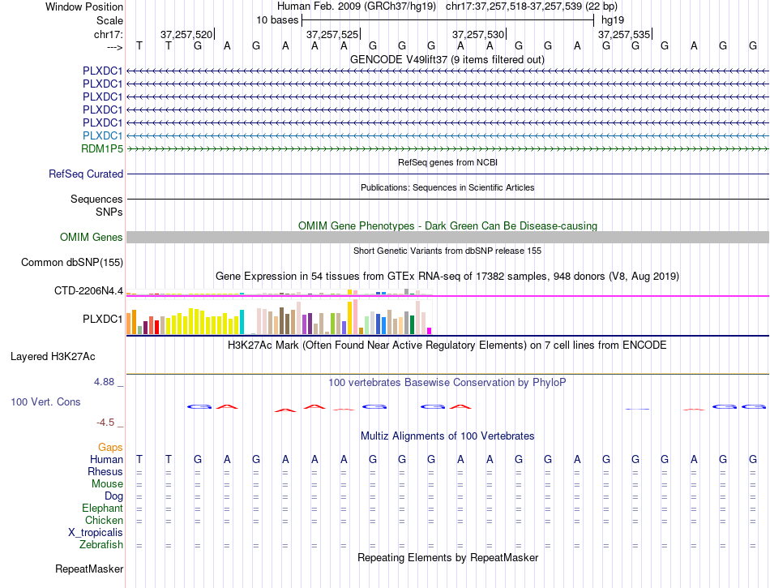770x588 pixels.
Task: Click the gray OMIM Genes item bar
Action: point(448,238)
